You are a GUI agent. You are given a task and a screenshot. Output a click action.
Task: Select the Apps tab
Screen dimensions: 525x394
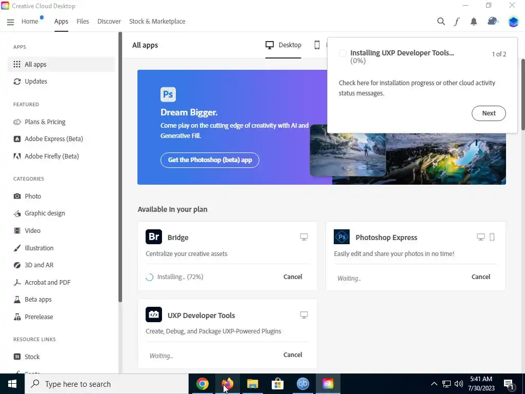tap(62, 22)
